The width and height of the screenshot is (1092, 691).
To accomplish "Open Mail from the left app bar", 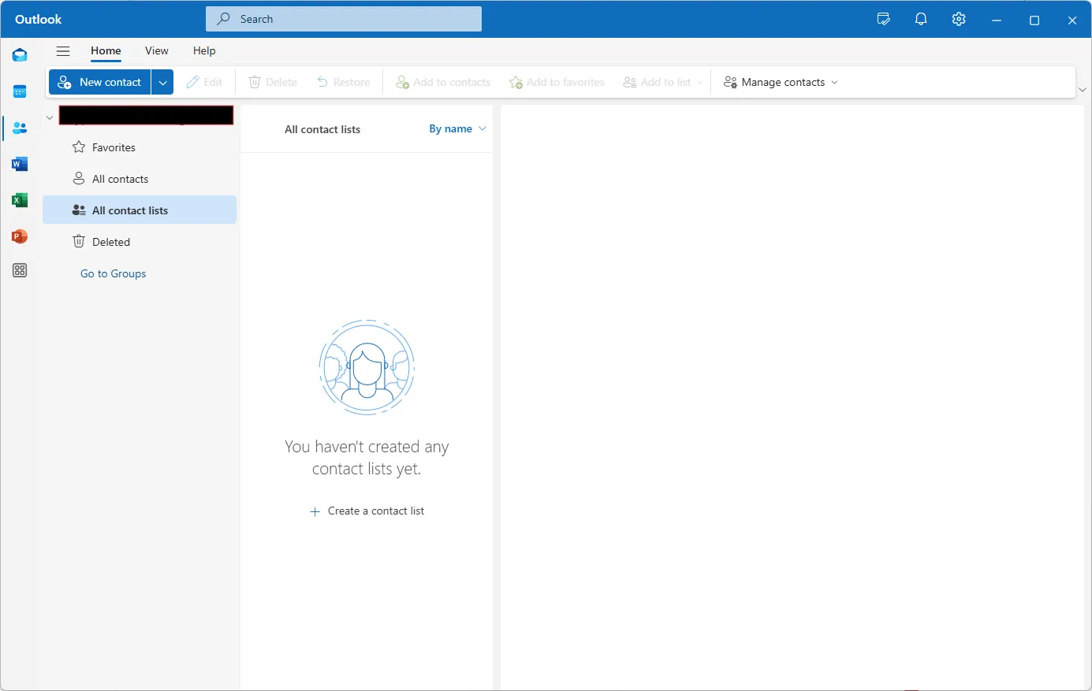I will pyautogui.click(x=20, y=55).
